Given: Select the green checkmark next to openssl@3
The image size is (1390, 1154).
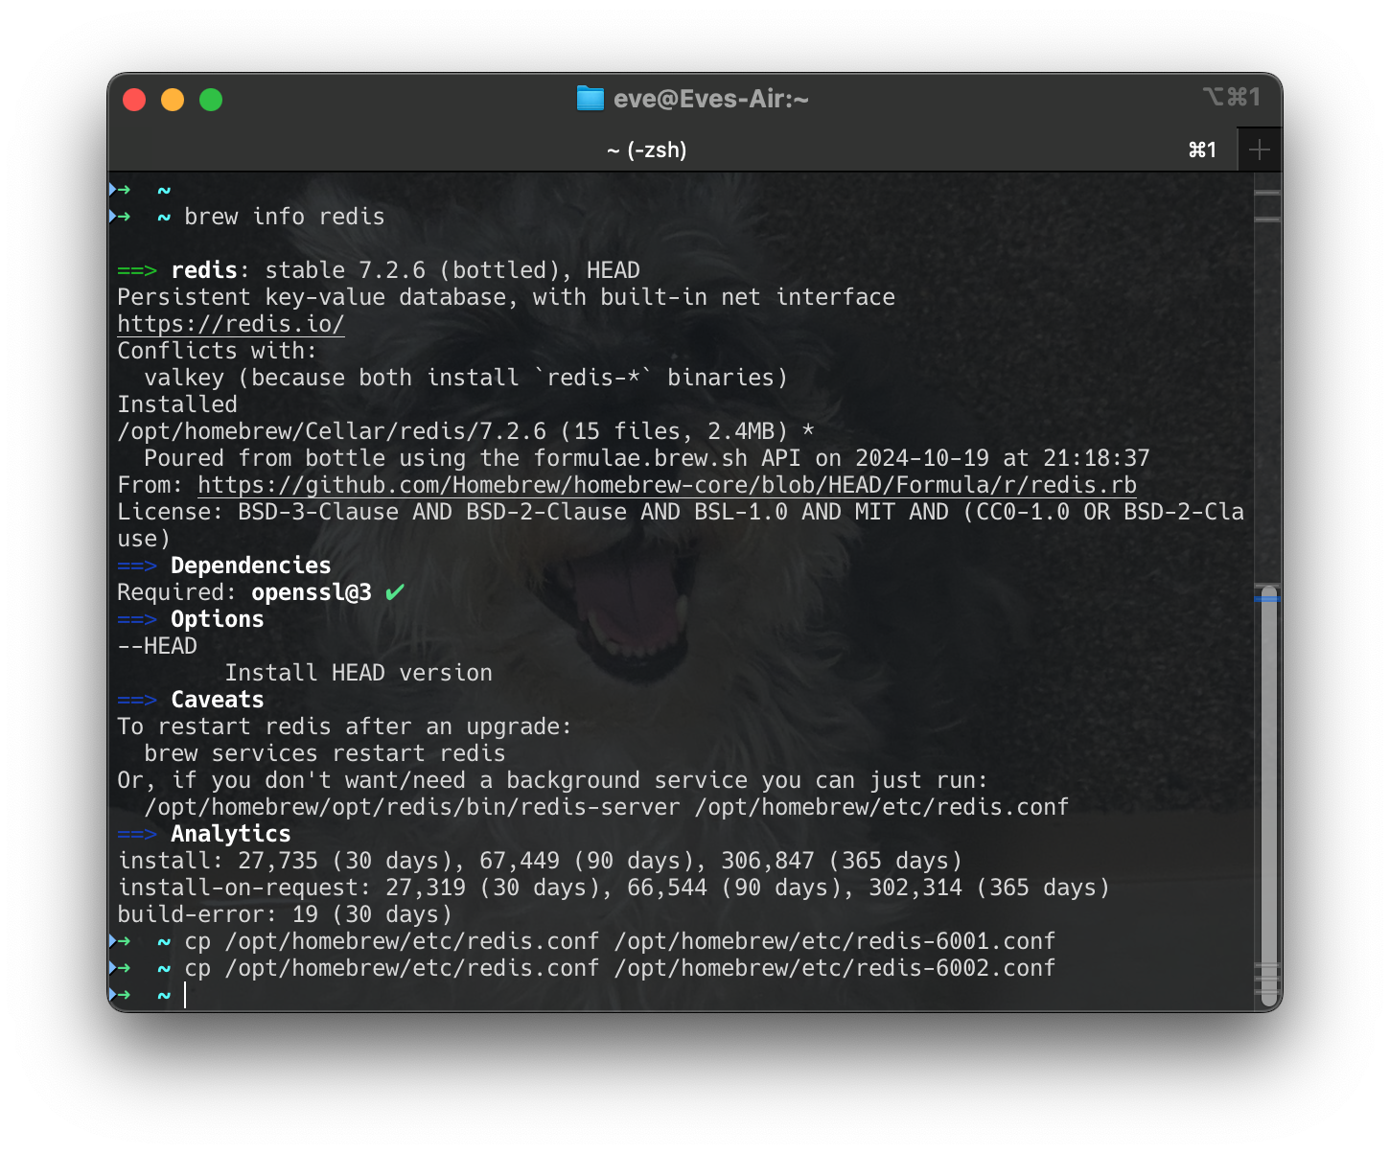Looking at the screenshot, I should click(393, 592).
